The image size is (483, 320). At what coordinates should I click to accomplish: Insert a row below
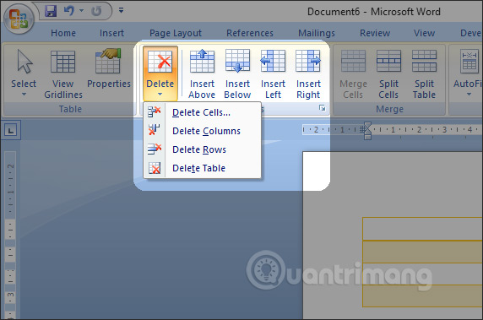click(x=237, y=74)
